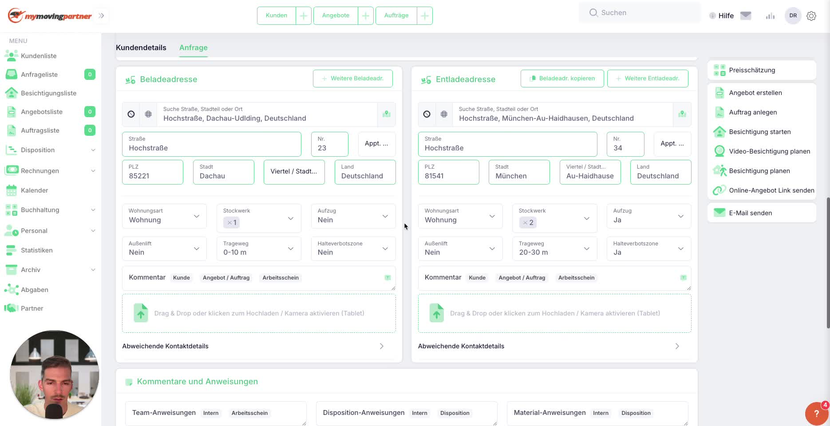Click the mymovingpartner logo

tap(50, 16)
